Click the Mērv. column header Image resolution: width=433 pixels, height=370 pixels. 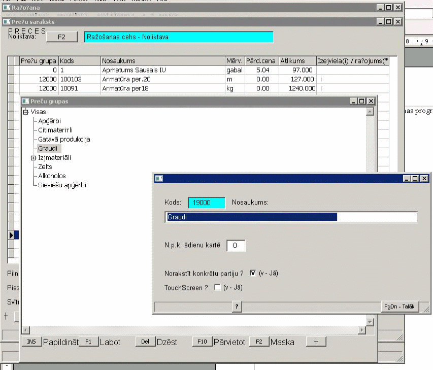click(235, 61)
